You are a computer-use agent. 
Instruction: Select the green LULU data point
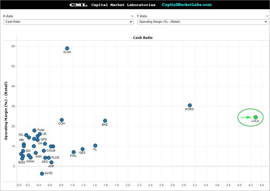256,117
